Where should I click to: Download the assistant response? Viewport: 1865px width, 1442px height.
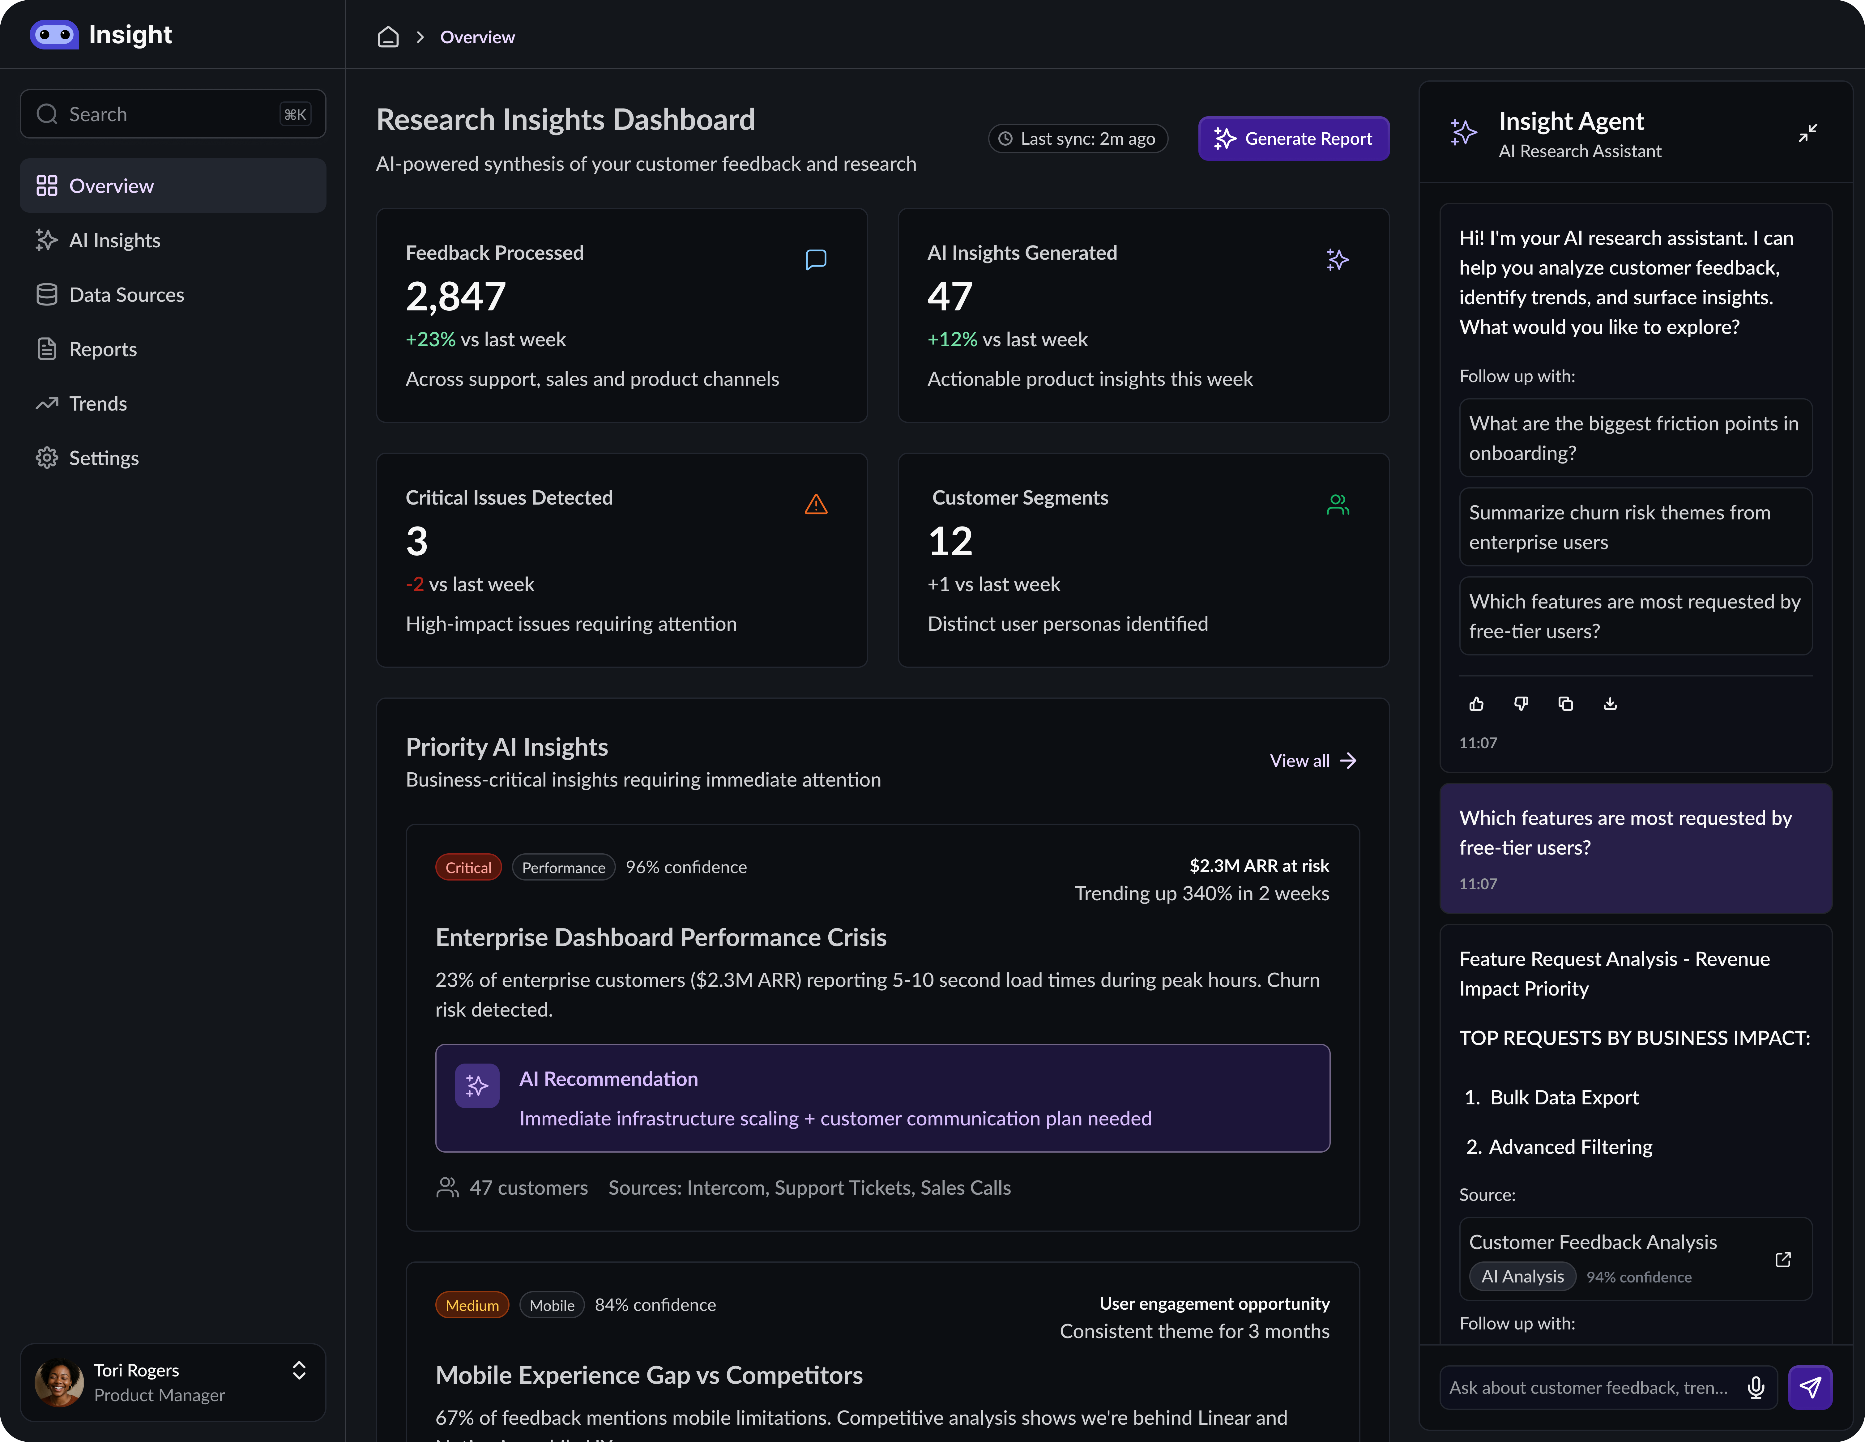click(x=1610, y=703)
